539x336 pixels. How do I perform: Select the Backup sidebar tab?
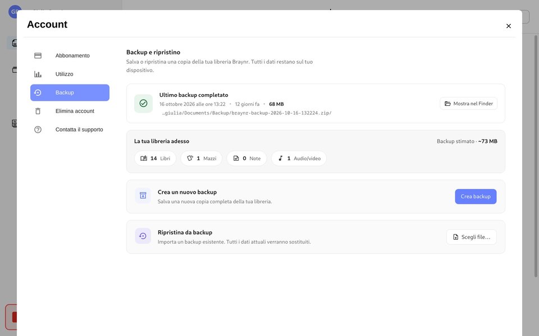(x=70, y=92)
